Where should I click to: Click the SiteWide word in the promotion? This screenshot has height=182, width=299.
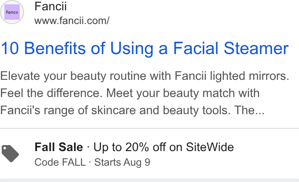tap(210, 147)
